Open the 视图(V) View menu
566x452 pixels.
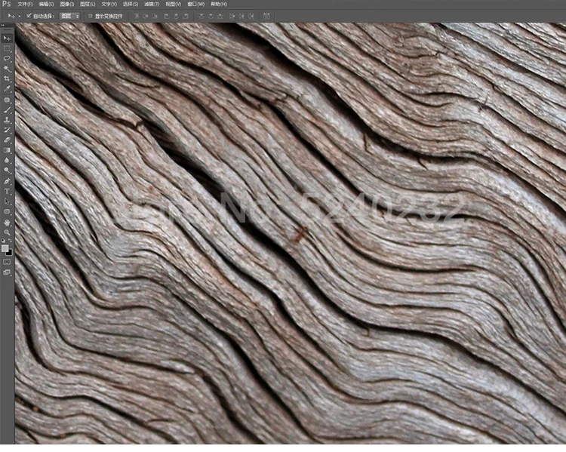pyautogui.click(x=174, y=5)
